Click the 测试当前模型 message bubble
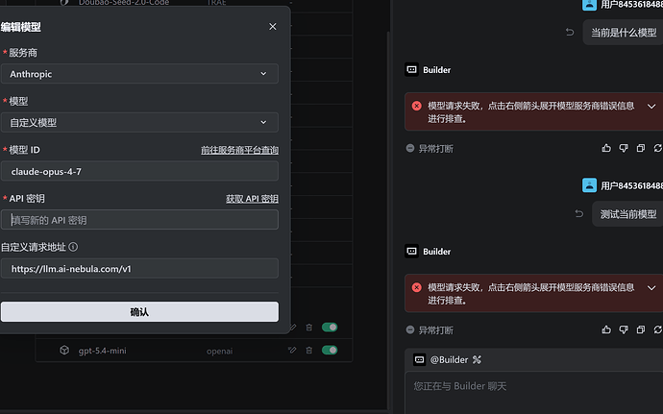Viewport: 663px width, 414px height. pos(627,214)
